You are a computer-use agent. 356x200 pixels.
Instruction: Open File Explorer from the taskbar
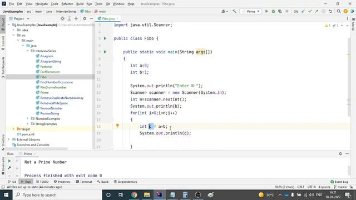tap(147, 195)
